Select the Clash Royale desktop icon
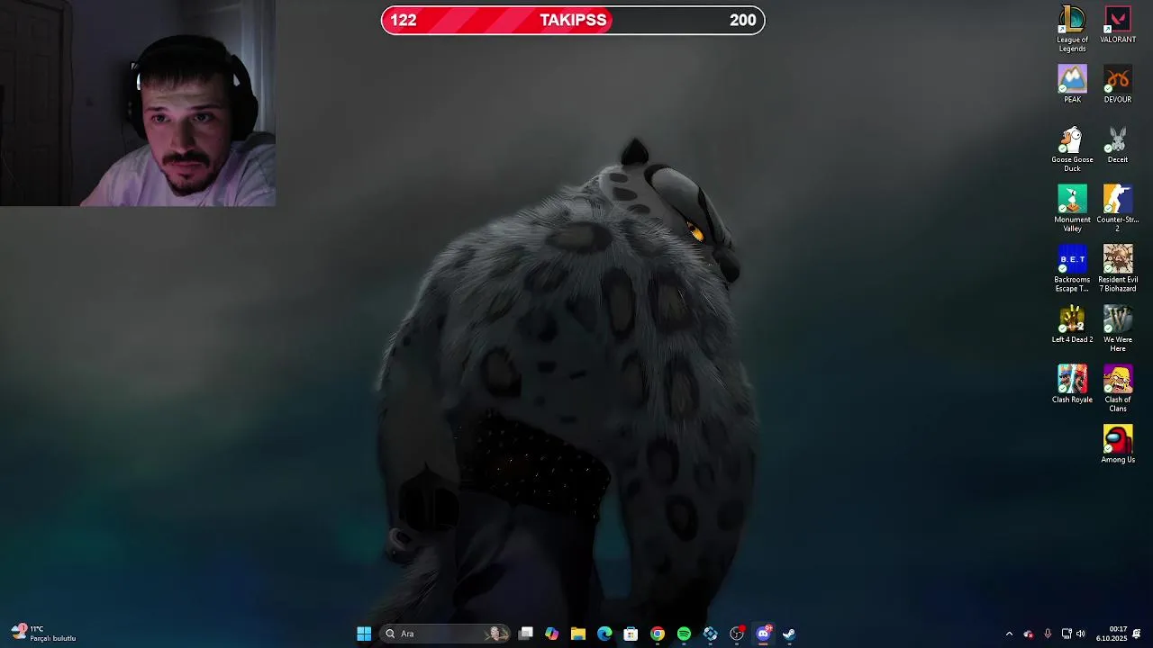Viewport: 1153px width, 648px height. click(x=1072, y=384)
